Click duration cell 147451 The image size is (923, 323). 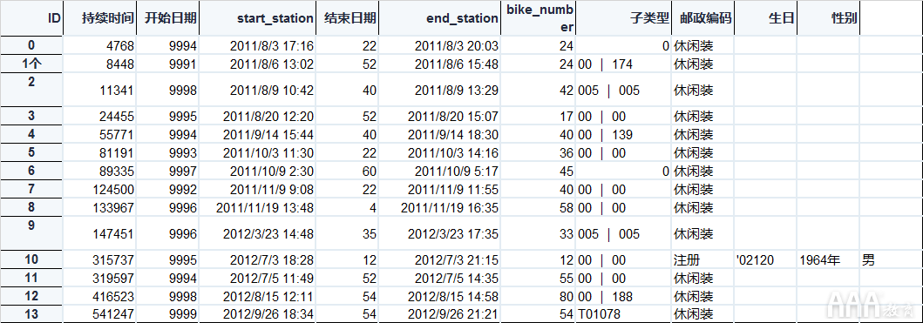pyautogui.click(x=99, y=233)
